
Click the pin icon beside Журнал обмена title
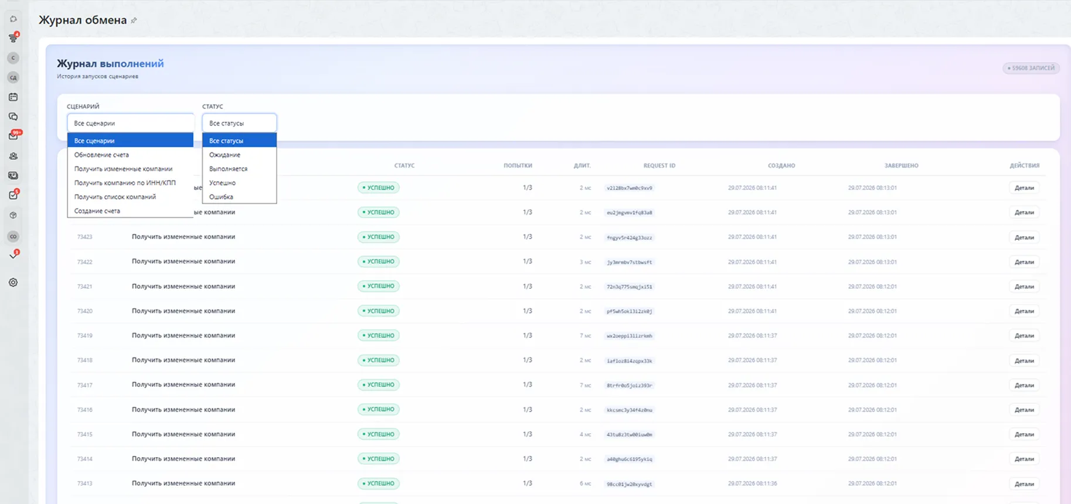134,21
